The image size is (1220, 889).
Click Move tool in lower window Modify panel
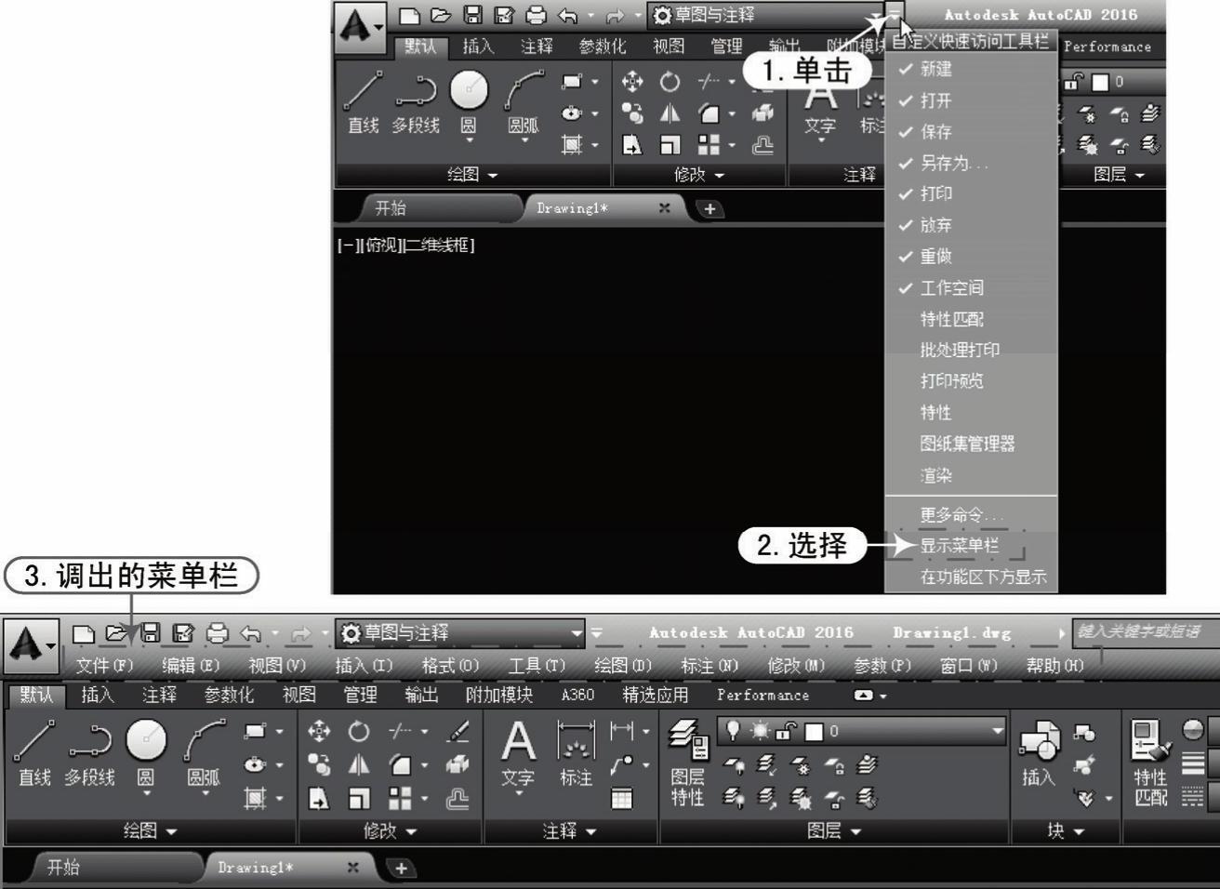pos(319,732)
